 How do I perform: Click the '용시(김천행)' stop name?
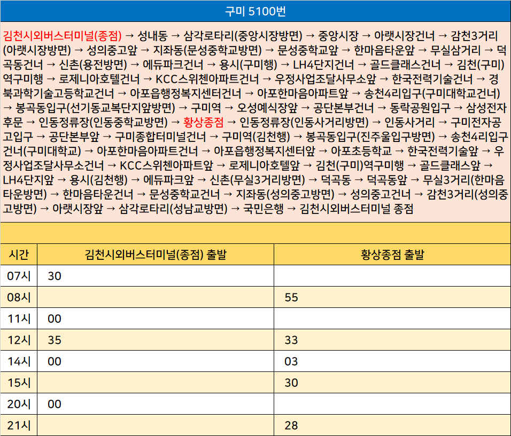(x=98, y=180)
